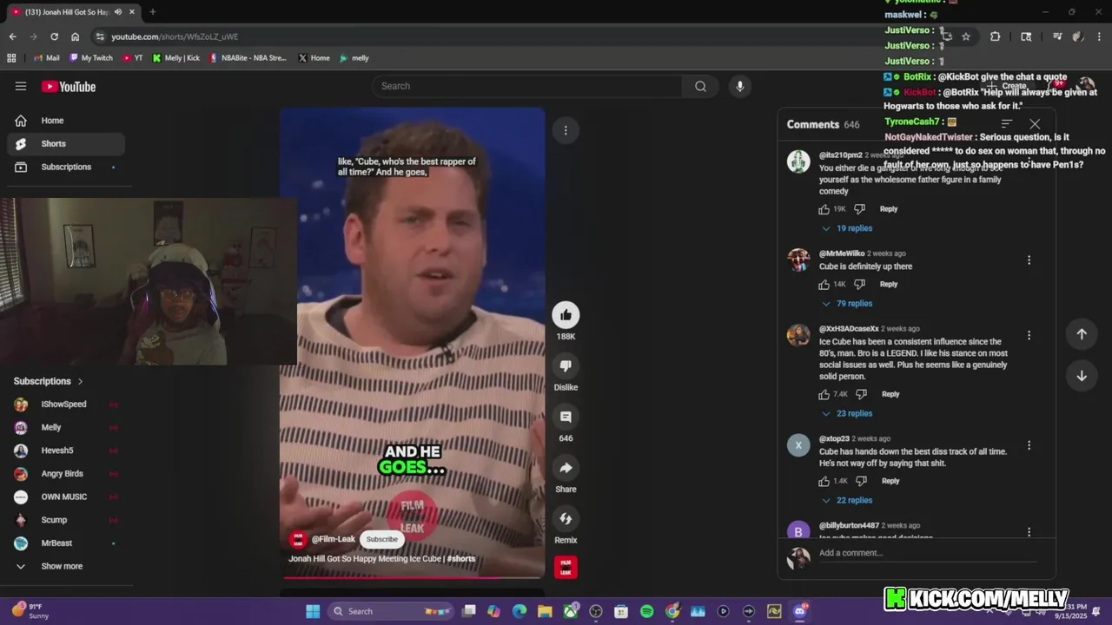Start voice search with the microphone
The image size is (1112, 625).
[x=740, y=86]
